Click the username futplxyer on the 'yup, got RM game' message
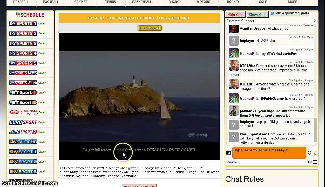The image size is (325, 187). click(247, 122)
